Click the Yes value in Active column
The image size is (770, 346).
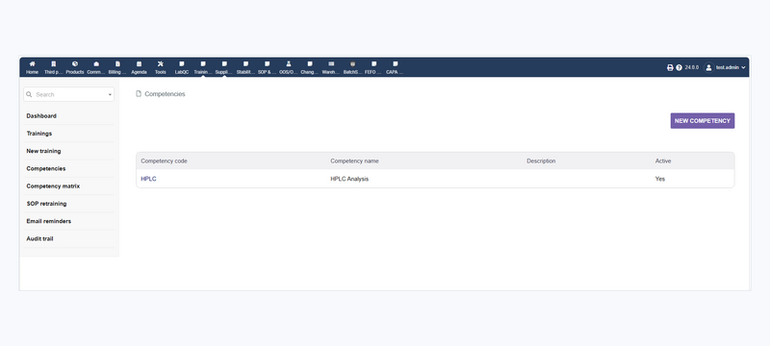pyautogui.click(x=660, y=179)
